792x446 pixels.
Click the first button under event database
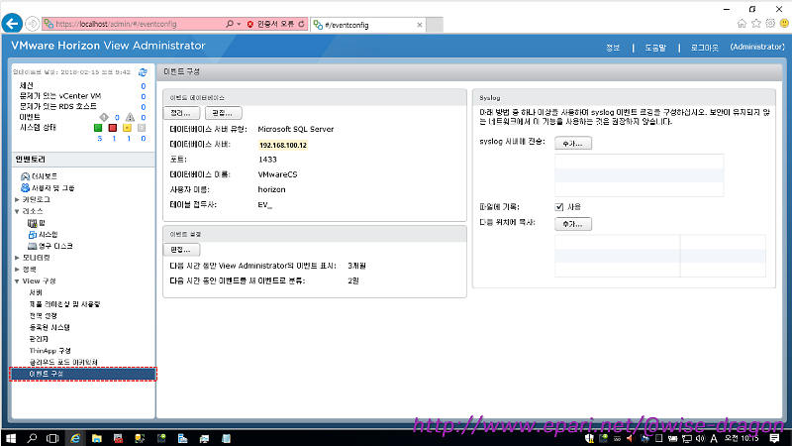(x=181, y=113)
